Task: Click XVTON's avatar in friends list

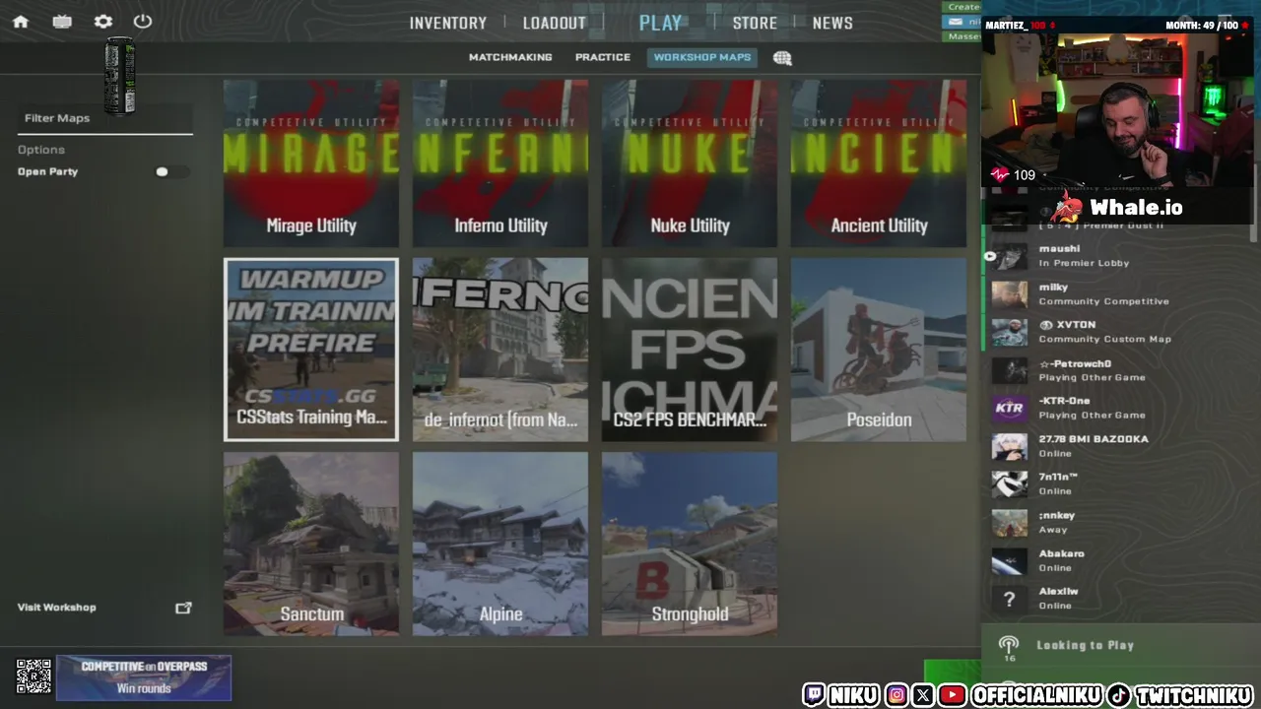Action: pyautogui.click(x=1010, y=332)
